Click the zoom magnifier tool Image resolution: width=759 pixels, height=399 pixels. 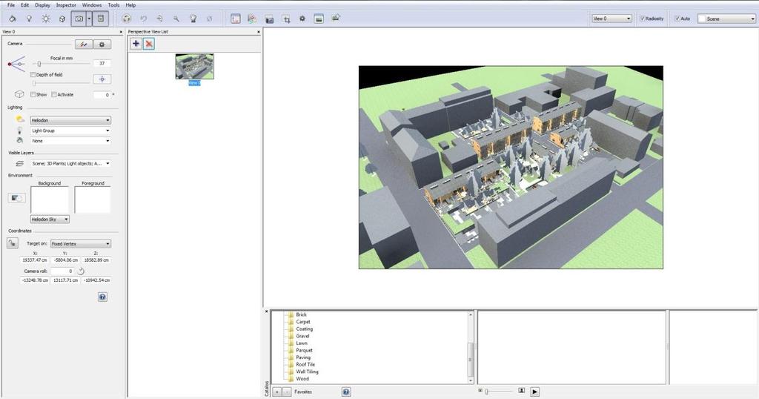point(176,19)
